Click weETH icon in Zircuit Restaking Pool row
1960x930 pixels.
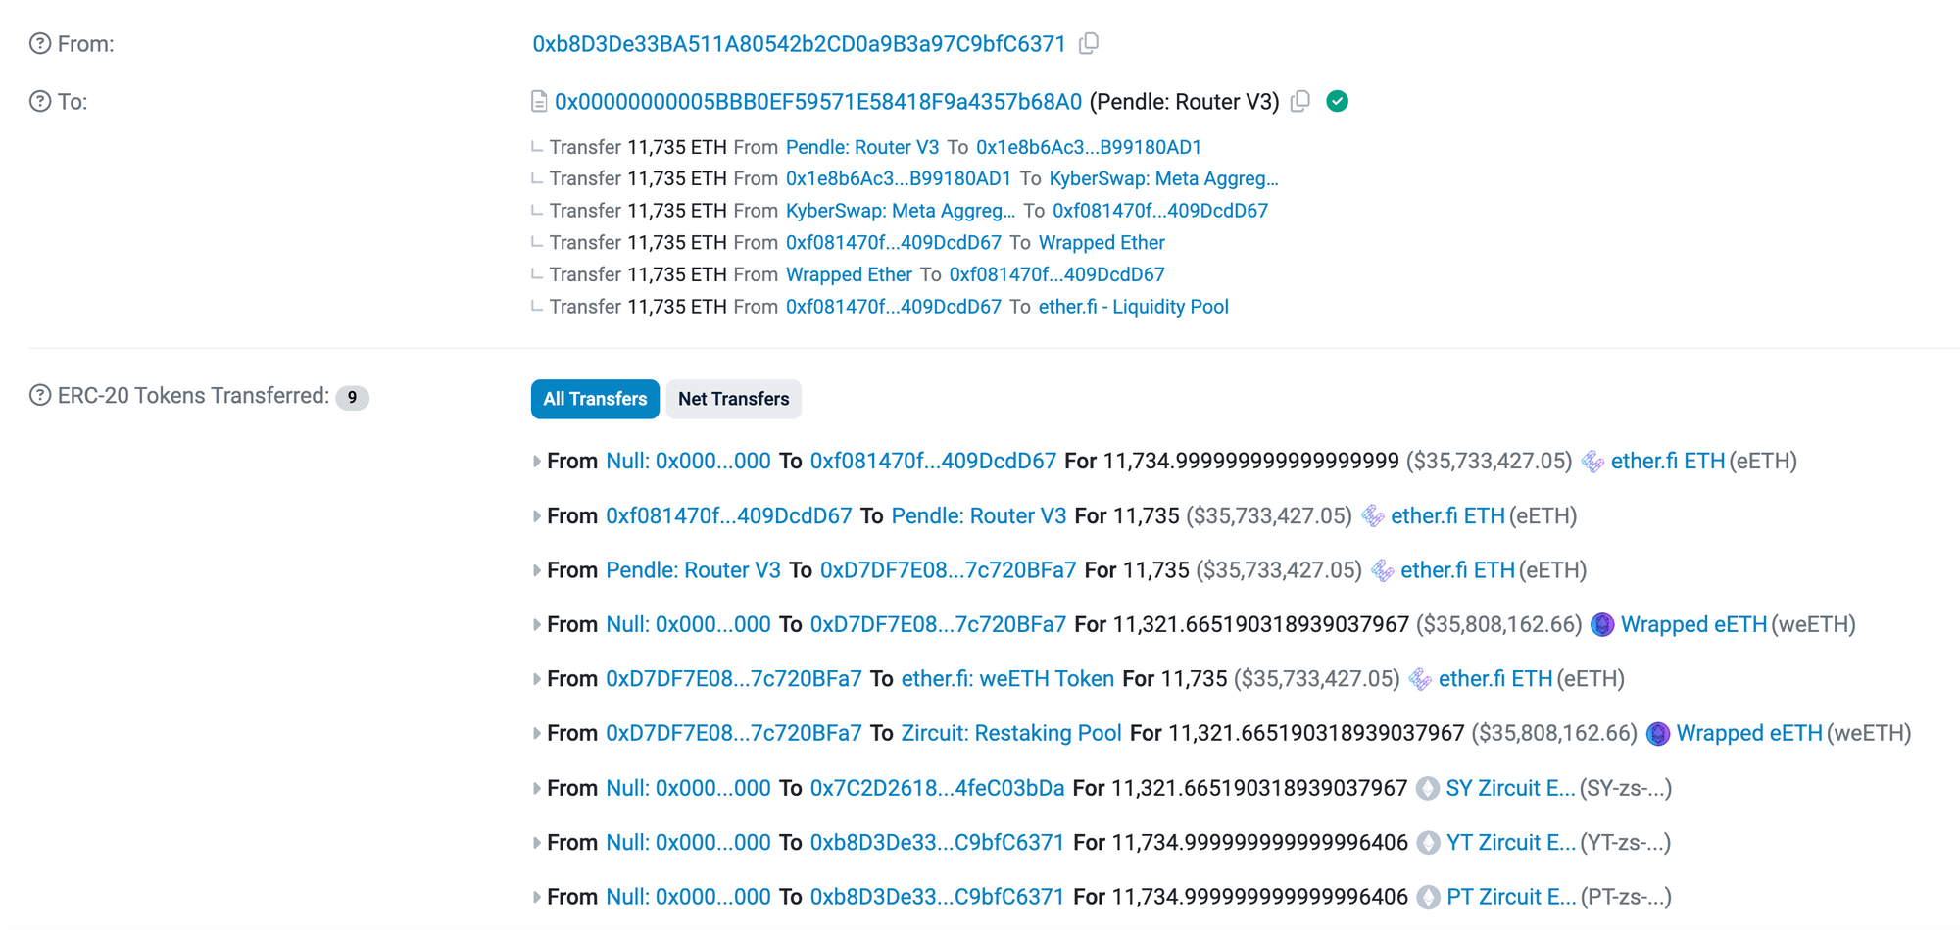click(1658, 734)
